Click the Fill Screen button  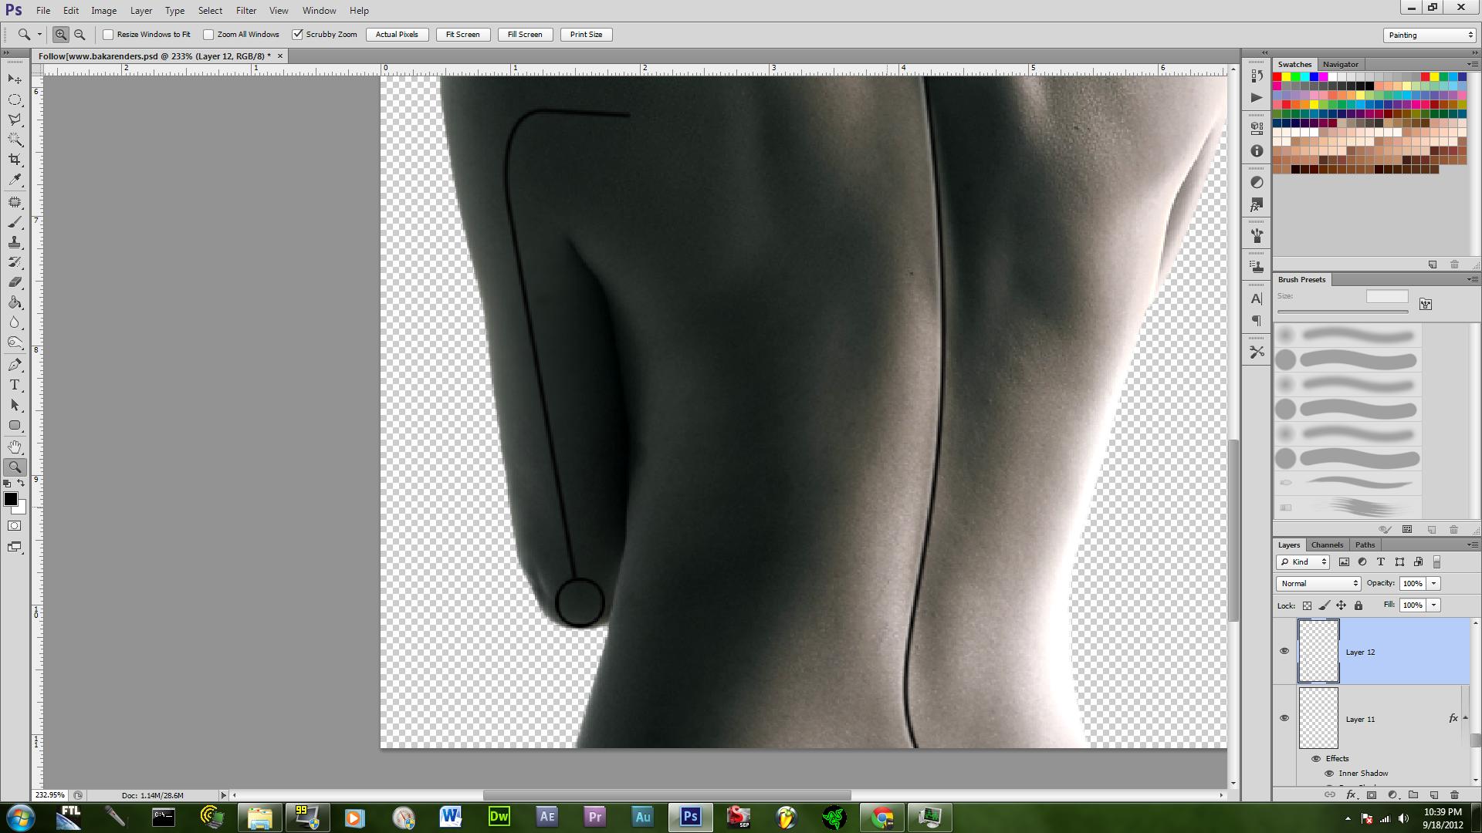[525, 35]
